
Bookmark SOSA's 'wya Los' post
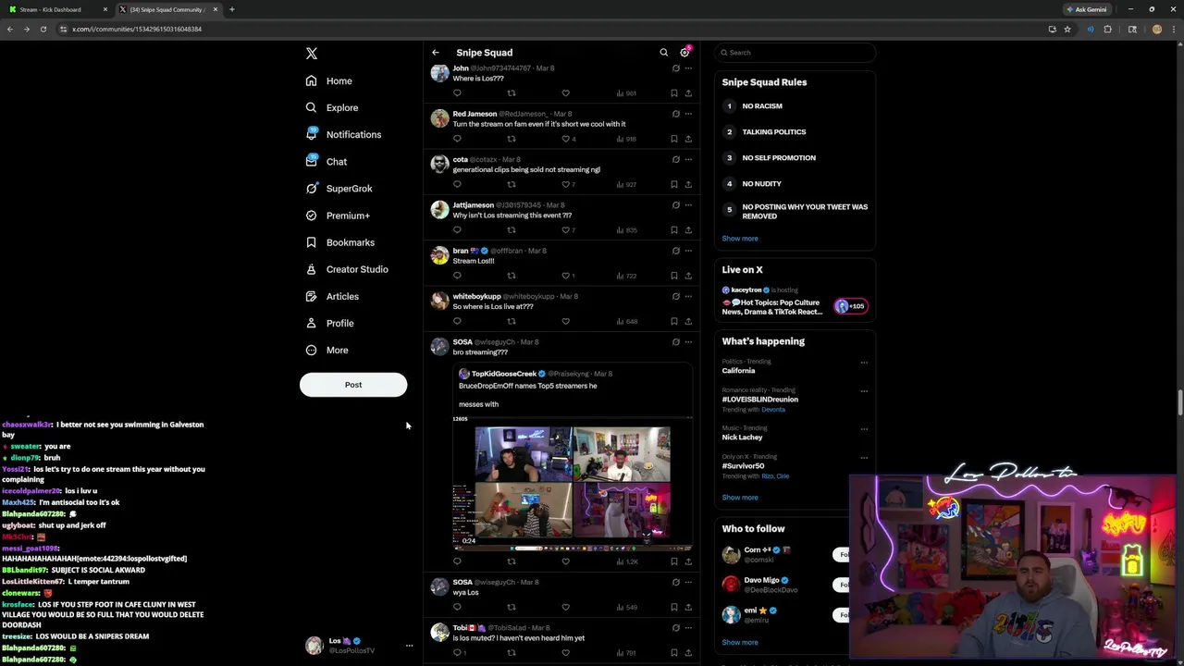(673, 607)
